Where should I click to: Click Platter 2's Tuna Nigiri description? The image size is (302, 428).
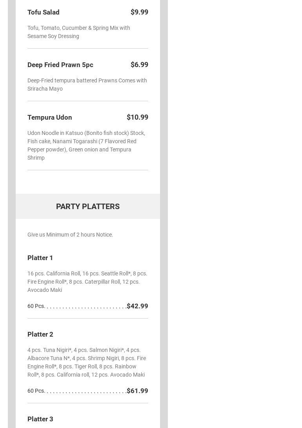click(86, 362)
